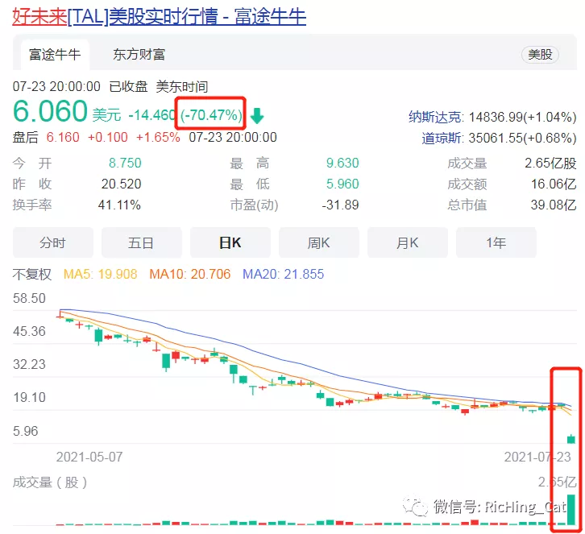The height and width of the screenshot is (534, 585).
Task: Click the MA10: 20.706 indicator
Action: [x=190, y=275]
